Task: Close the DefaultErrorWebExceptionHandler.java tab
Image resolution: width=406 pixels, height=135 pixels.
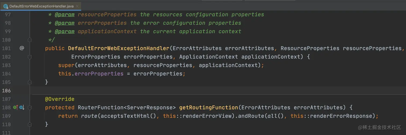Action: coord(77,6)
